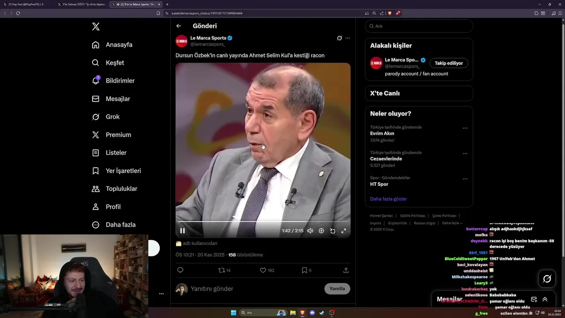
Task: Open the Grok icon in the sidebar
Action: tap(95, 117)
